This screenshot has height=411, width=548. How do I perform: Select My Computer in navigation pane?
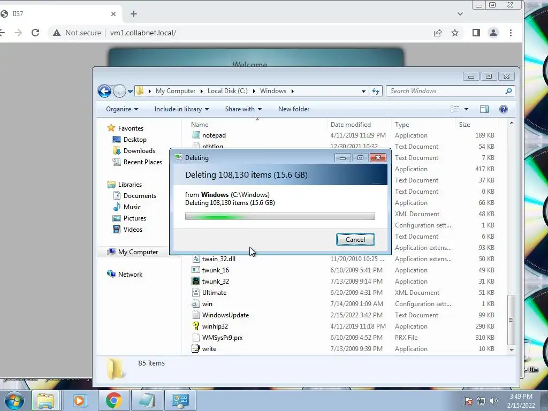pyautogui.click(x=138, y=252)
